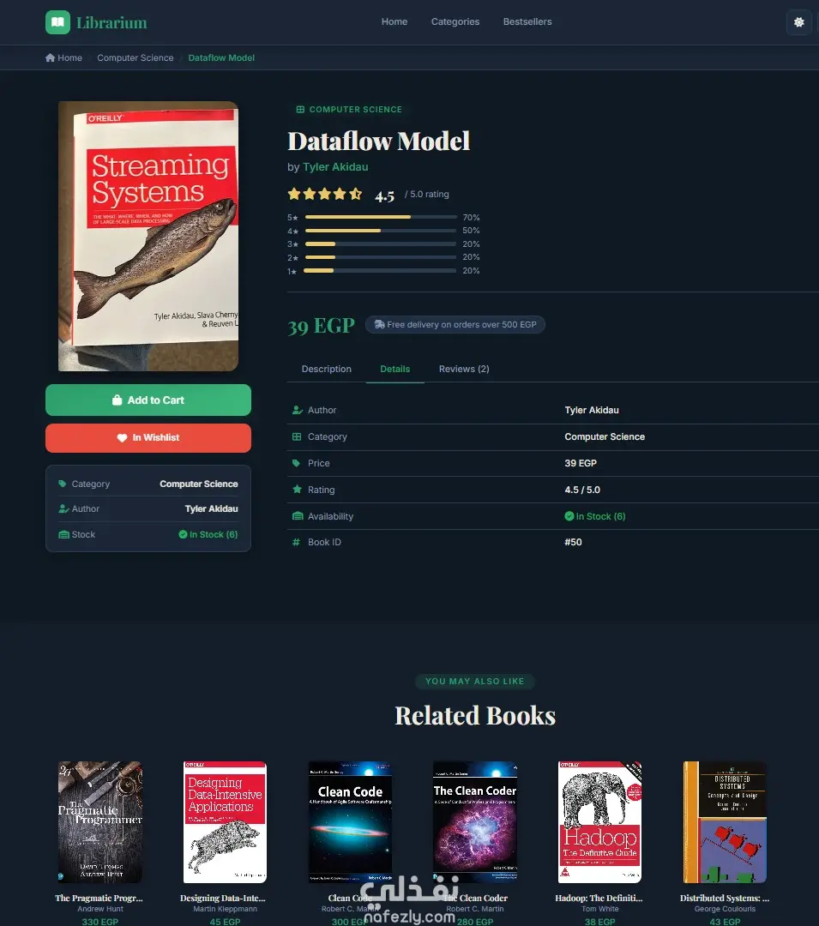Click the Price tag icon in the details table

point(297,464)
